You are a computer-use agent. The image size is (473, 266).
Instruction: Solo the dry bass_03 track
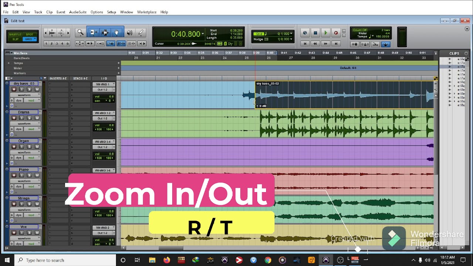tap(29, 89)
